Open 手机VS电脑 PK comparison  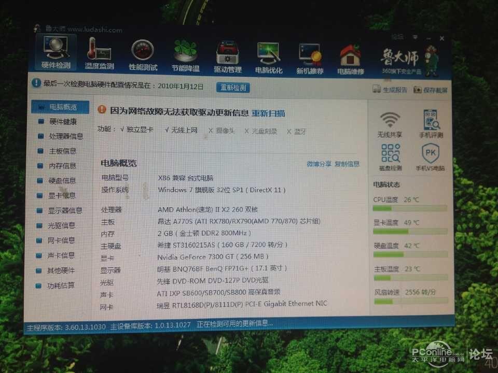point(431,157)
